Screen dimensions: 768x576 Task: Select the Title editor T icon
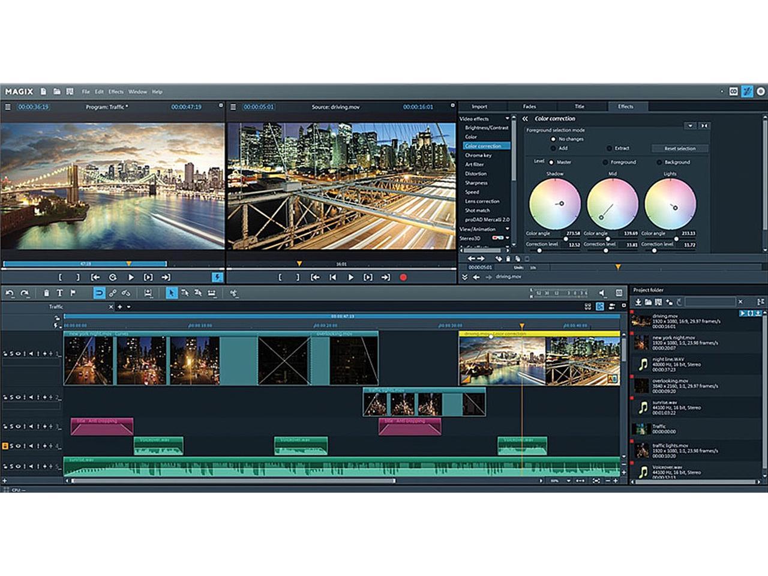click(59, 293)
